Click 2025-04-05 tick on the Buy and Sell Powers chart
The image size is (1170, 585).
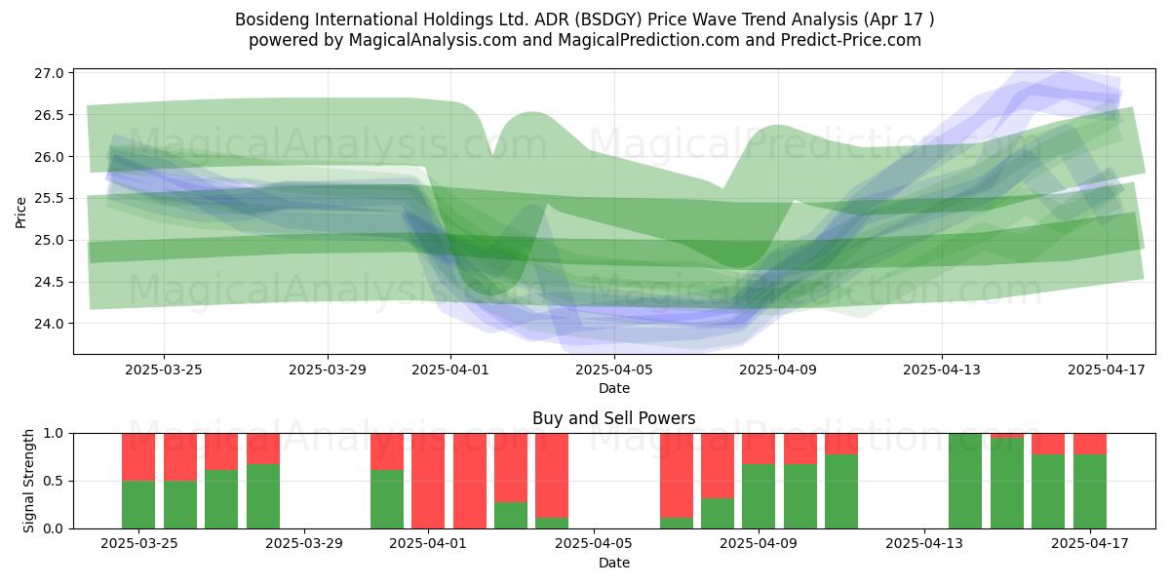point(594,544)
